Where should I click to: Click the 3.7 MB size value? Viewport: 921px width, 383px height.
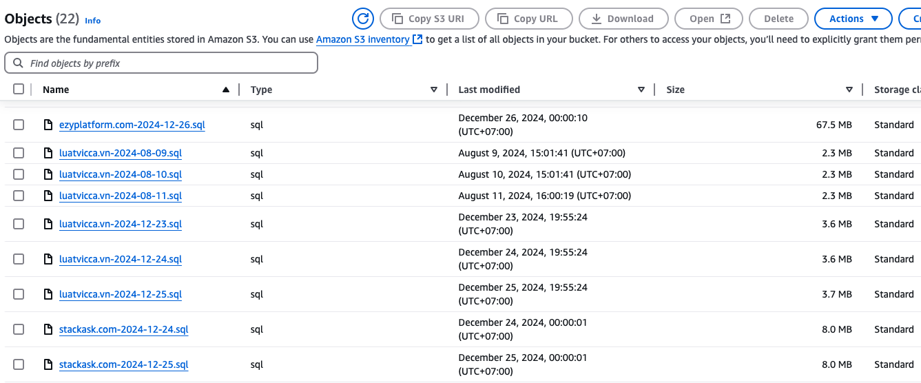837,294
